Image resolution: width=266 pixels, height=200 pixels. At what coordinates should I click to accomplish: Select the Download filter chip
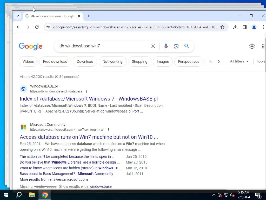click(x=85, y=61)
